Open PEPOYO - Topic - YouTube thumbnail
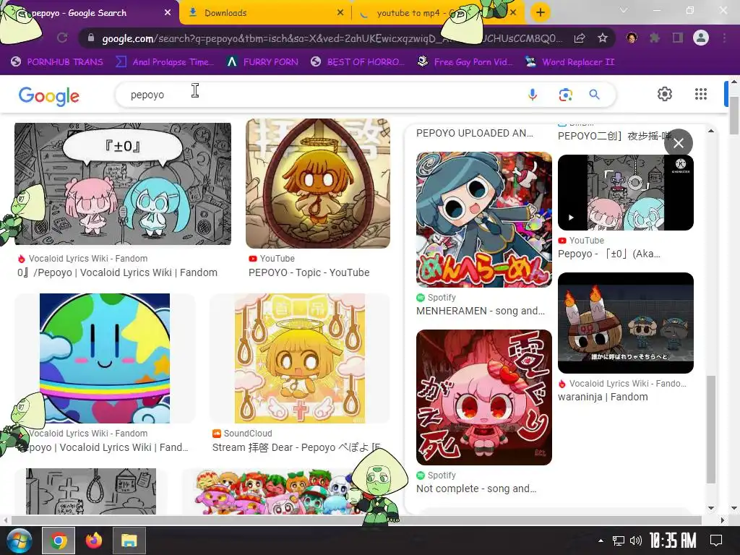Image resolution: width=740 pixels, height=555 pixels. (318, 184)
